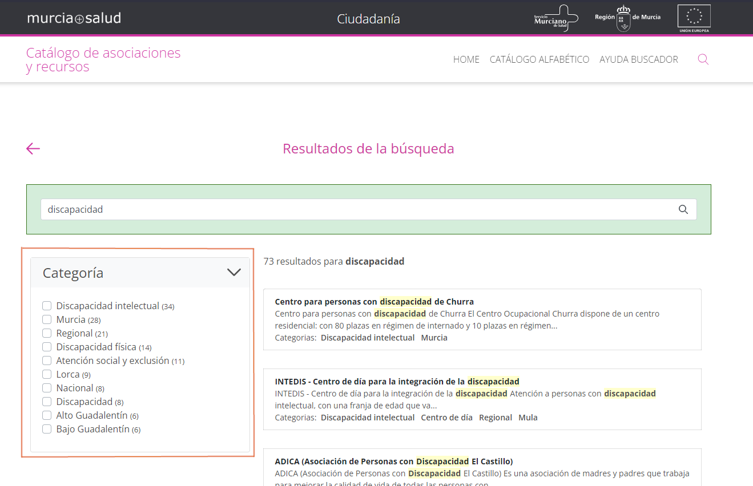The height and width of the screenshot is (486, 753).
Task: Click the magnifier icon inside the search box
Action: coord(683,209)
